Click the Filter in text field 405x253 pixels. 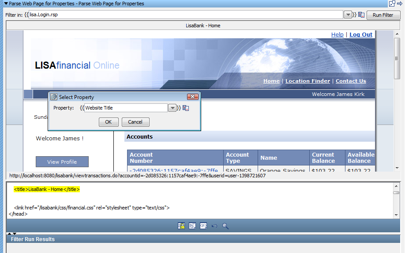186,15
